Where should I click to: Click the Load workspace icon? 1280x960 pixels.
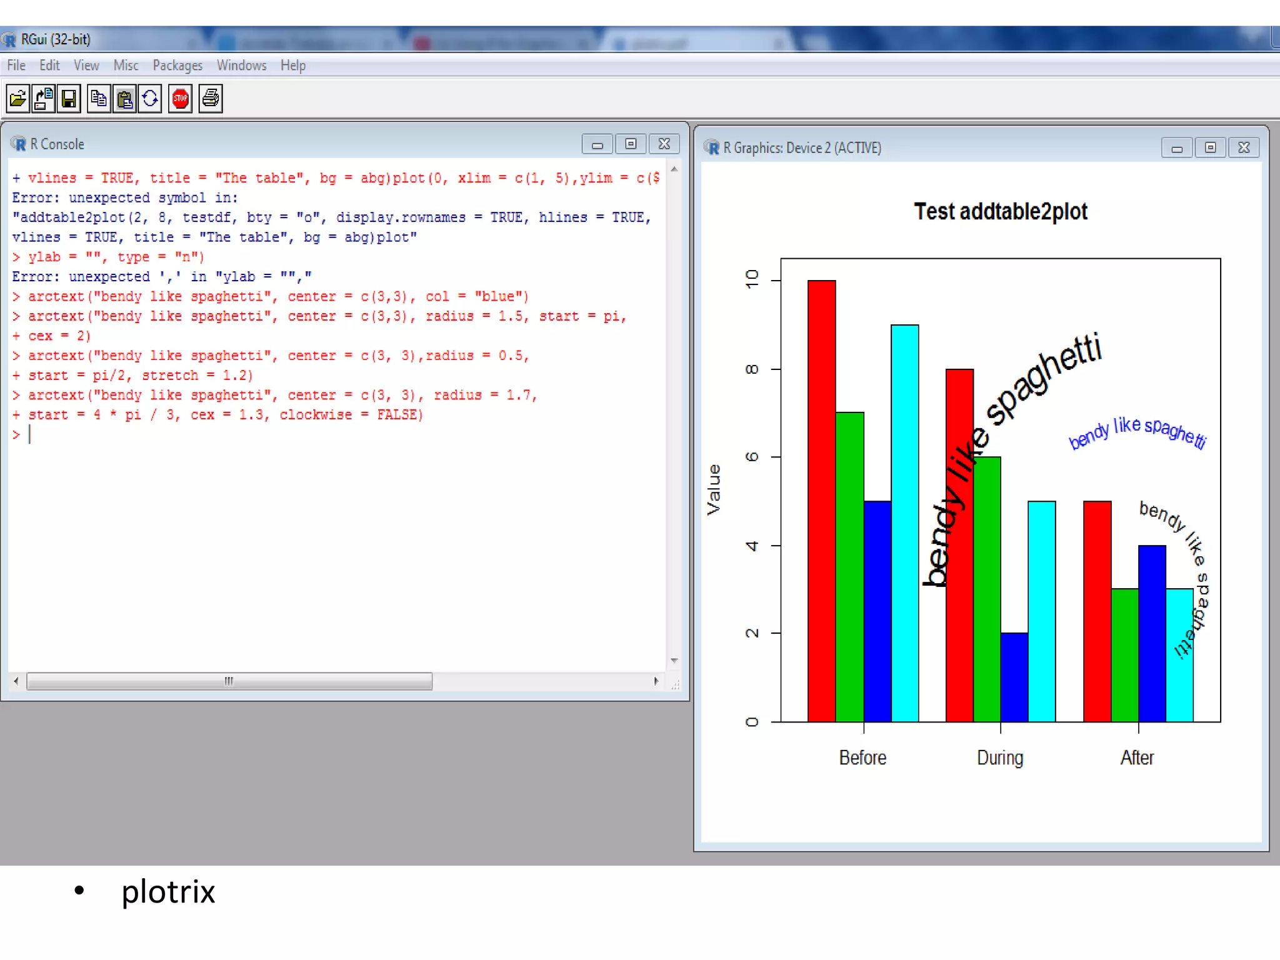(x=44, y=99)
